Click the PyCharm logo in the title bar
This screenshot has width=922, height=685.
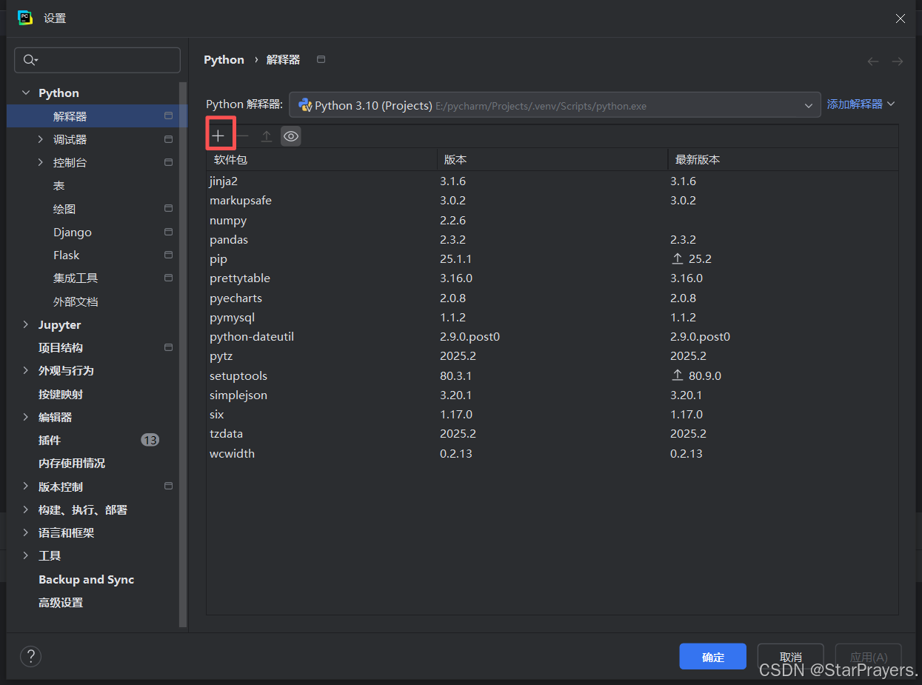point(25,18)
